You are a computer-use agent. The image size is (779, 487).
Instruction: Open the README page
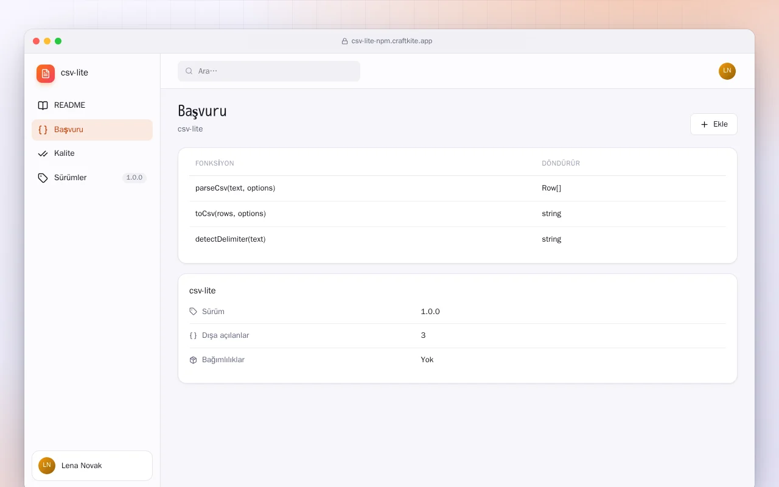point(92,105)
